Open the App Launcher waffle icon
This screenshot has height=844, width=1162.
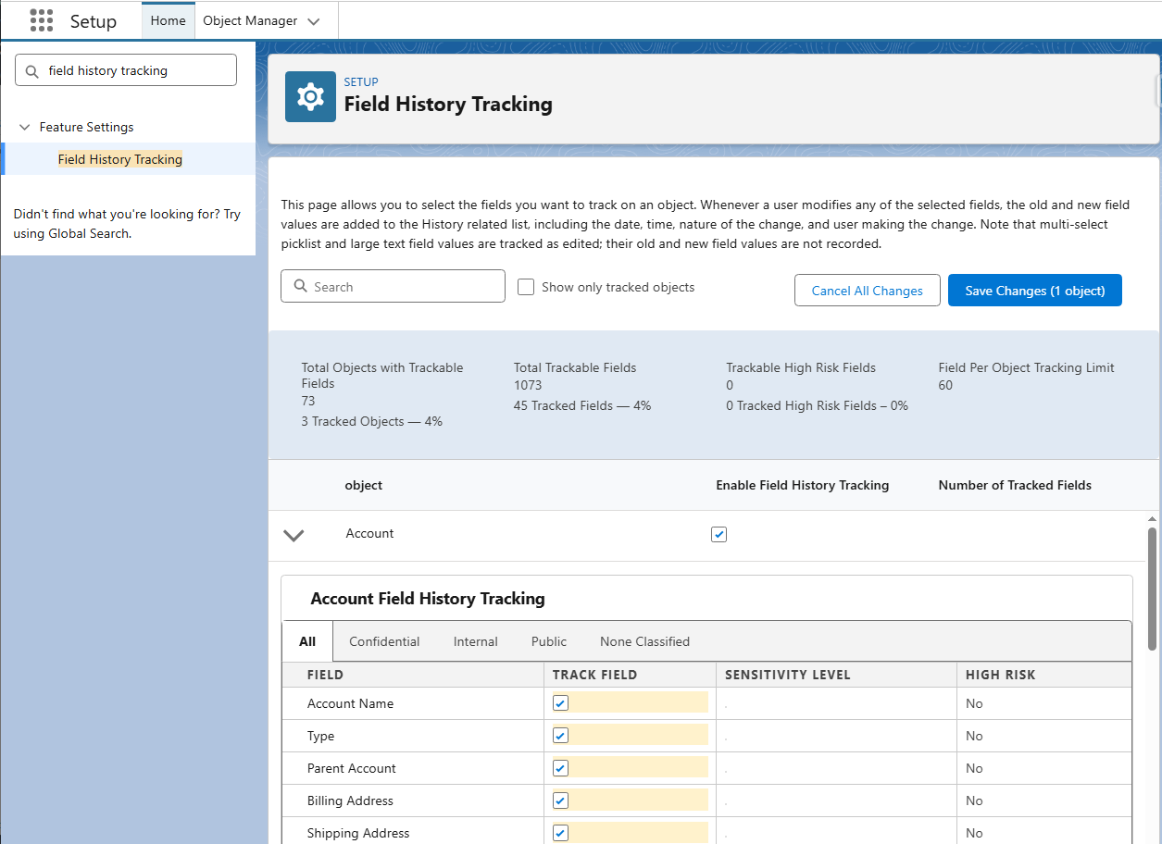click(41, 20)
